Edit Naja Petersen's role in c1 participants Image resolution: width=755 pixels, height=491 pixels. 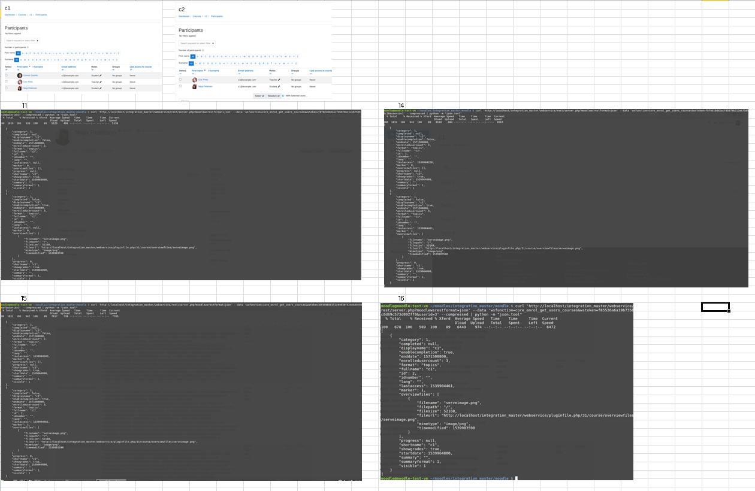101,88
